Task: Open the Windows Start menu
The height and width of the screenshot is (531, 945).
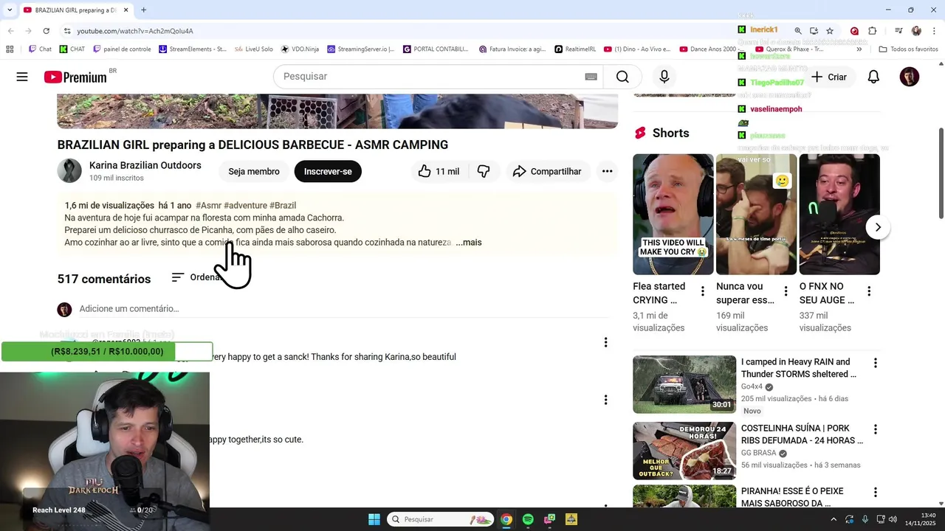Action: (374, 519)
